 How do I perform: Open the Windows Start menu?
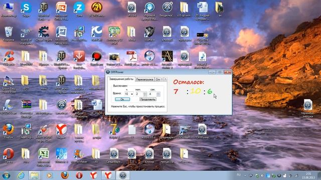click(6, 175)
